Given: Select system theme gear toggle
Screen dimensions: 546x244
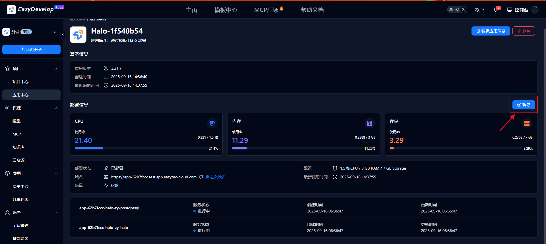Looking at the screenshot, I should click(451, 10).
